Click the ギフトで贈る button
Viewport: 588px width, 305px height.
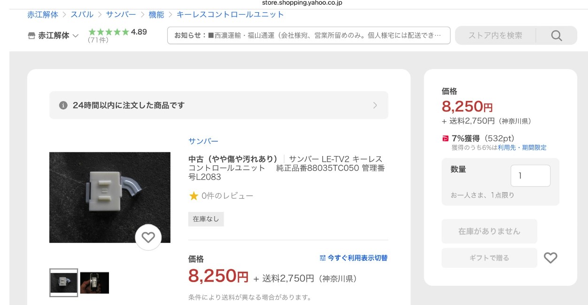(489, 258)
